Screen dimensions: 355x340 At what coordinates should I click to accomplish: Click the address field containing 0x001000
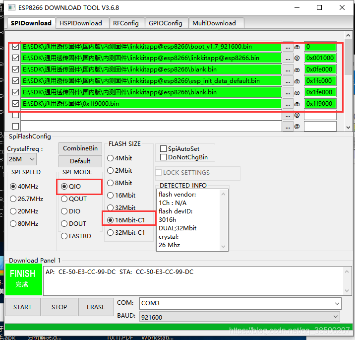tap(320, 58)
